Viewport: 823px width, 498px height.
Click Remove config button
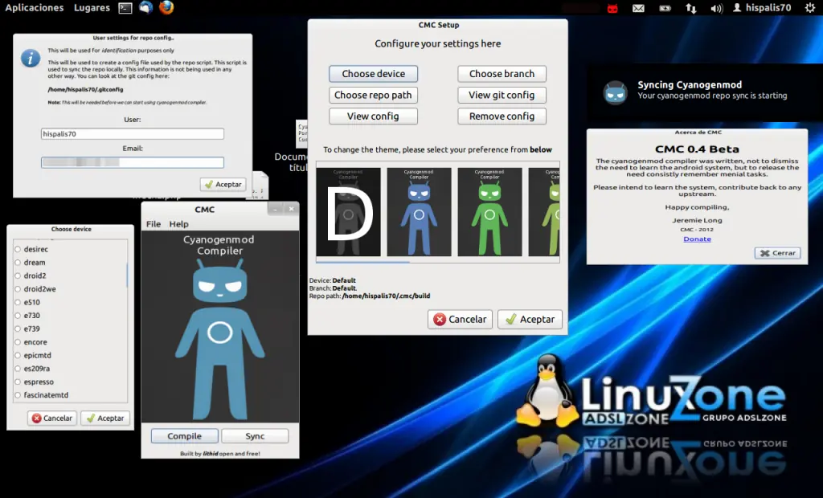pyautogui.click(x=502, y=116)
